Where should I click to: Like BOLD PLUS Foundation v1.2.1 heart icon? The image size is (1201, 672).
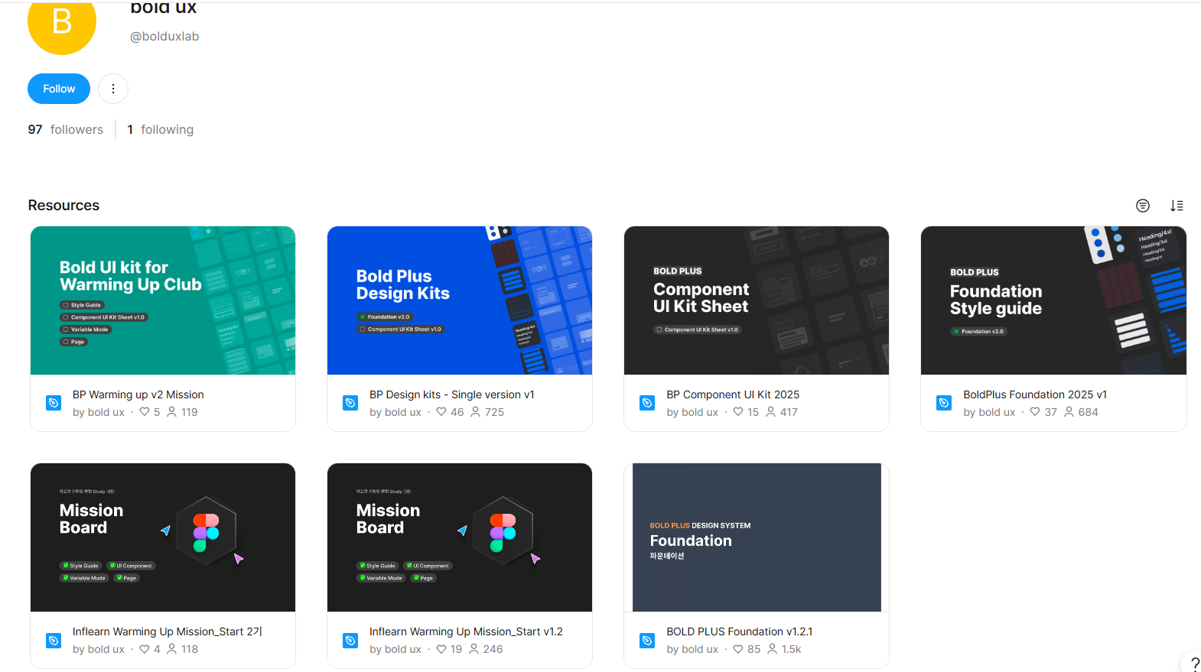point(738,649)
